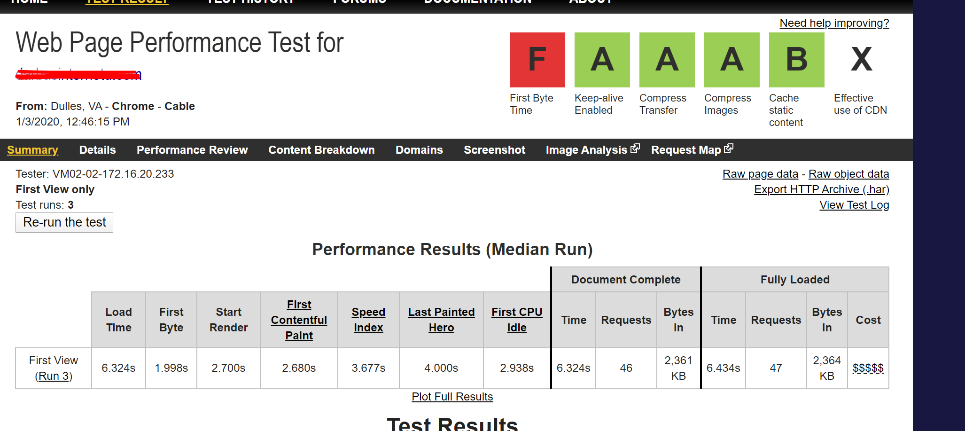Click the X grade for Effective use of CDN

click(x=861, y=60)
